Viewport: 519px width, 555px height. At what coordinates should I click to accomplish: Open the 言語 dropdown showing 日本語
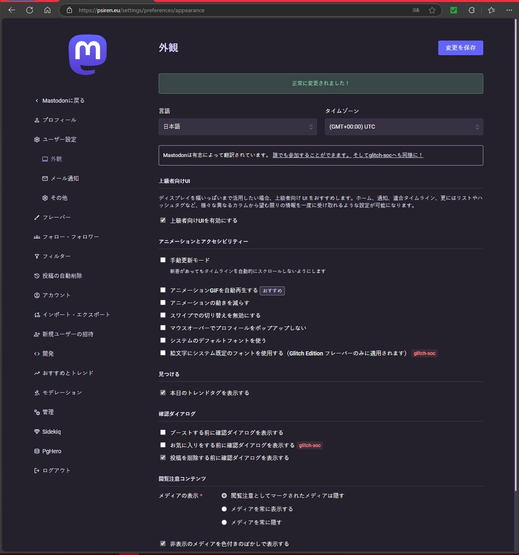click(x=238, y=127)
